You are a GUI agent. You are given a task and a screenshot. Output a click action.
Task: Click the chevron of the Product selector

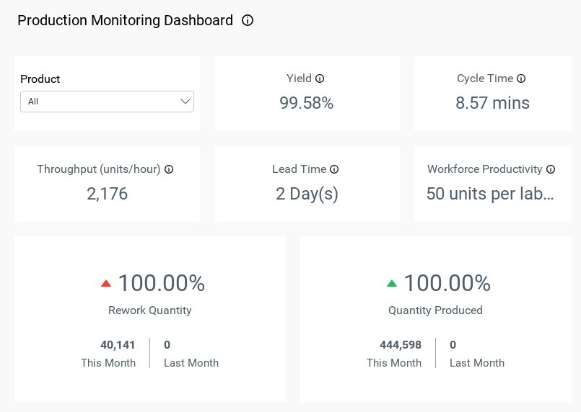pyautogui.click(x=185, y=102)
